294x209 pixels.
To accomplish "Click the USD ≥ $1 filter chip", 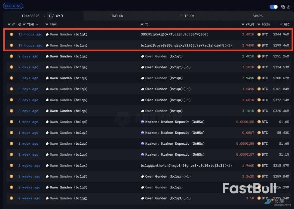I will (13, 6).
